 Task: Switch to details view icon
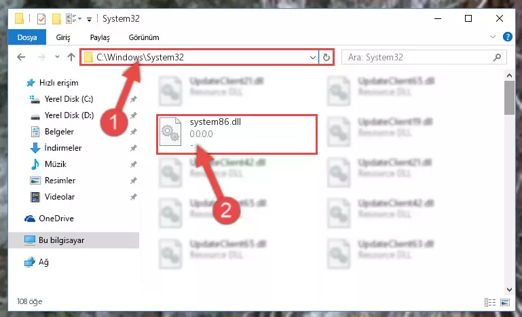pyautogui.click(x=490, y=302)
